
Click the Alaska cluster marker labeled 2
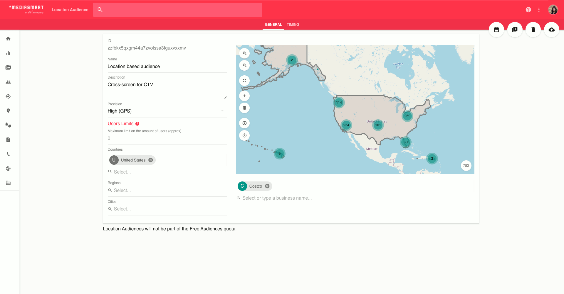tap(292, 60)
